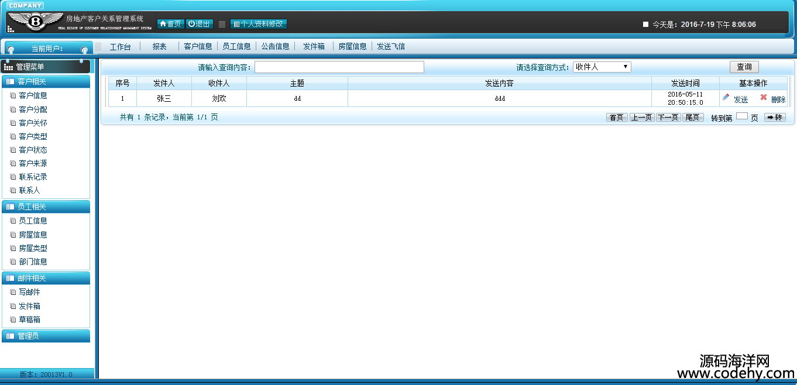
Task: Open 发送飞信 in the top navigation
Action: click(x=390, y=47)
